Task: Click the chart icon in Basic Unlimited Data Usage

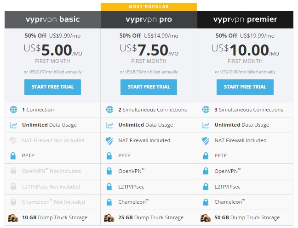Action: pyautogui.click(x=13, y=125)
